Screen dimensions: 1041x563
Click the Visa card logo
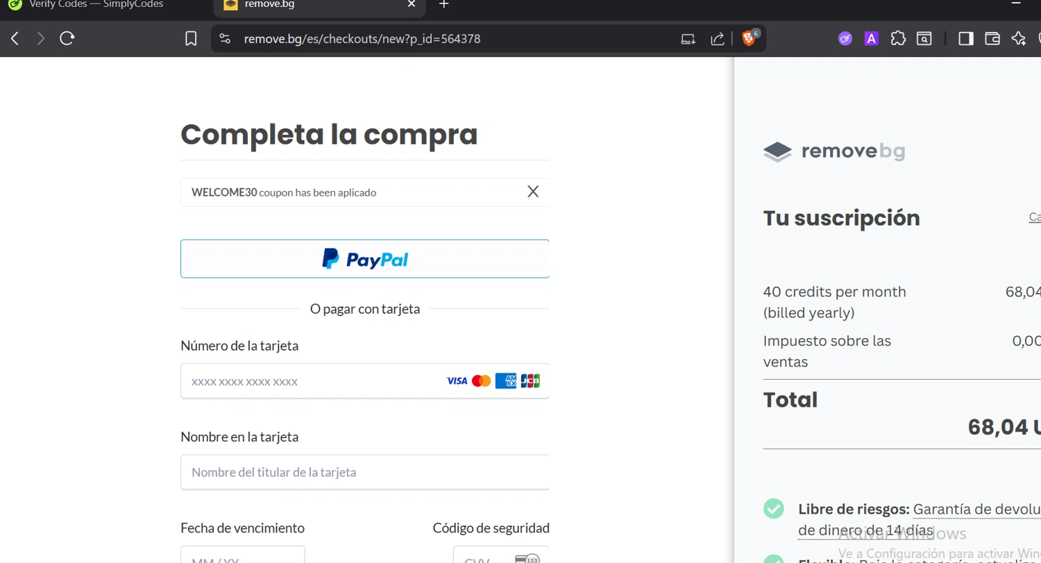pos(457,381)
